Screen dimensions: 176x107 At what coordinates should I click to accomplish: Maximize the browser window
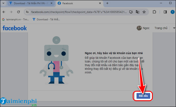pyautogui.click(x=170, y=3)
